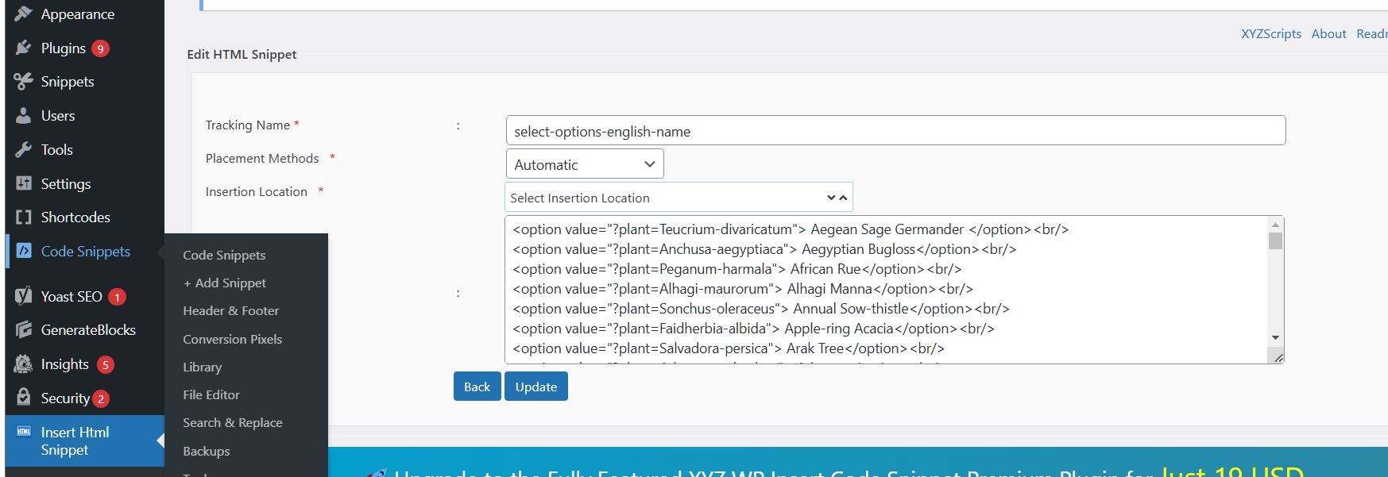Click textarea scrollbar down arrow
1388x477 pixels.
pos(1276,337)
